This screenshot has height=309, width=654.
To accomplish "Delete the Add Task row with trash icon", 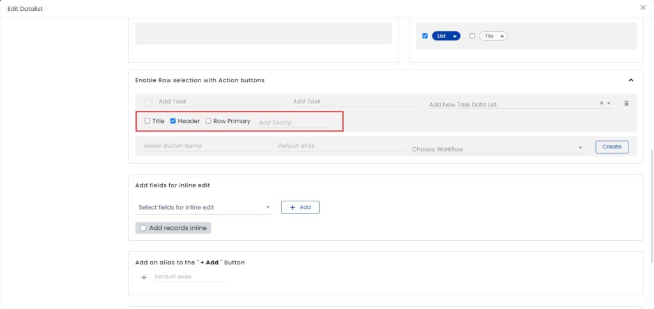I will [626, 103].
